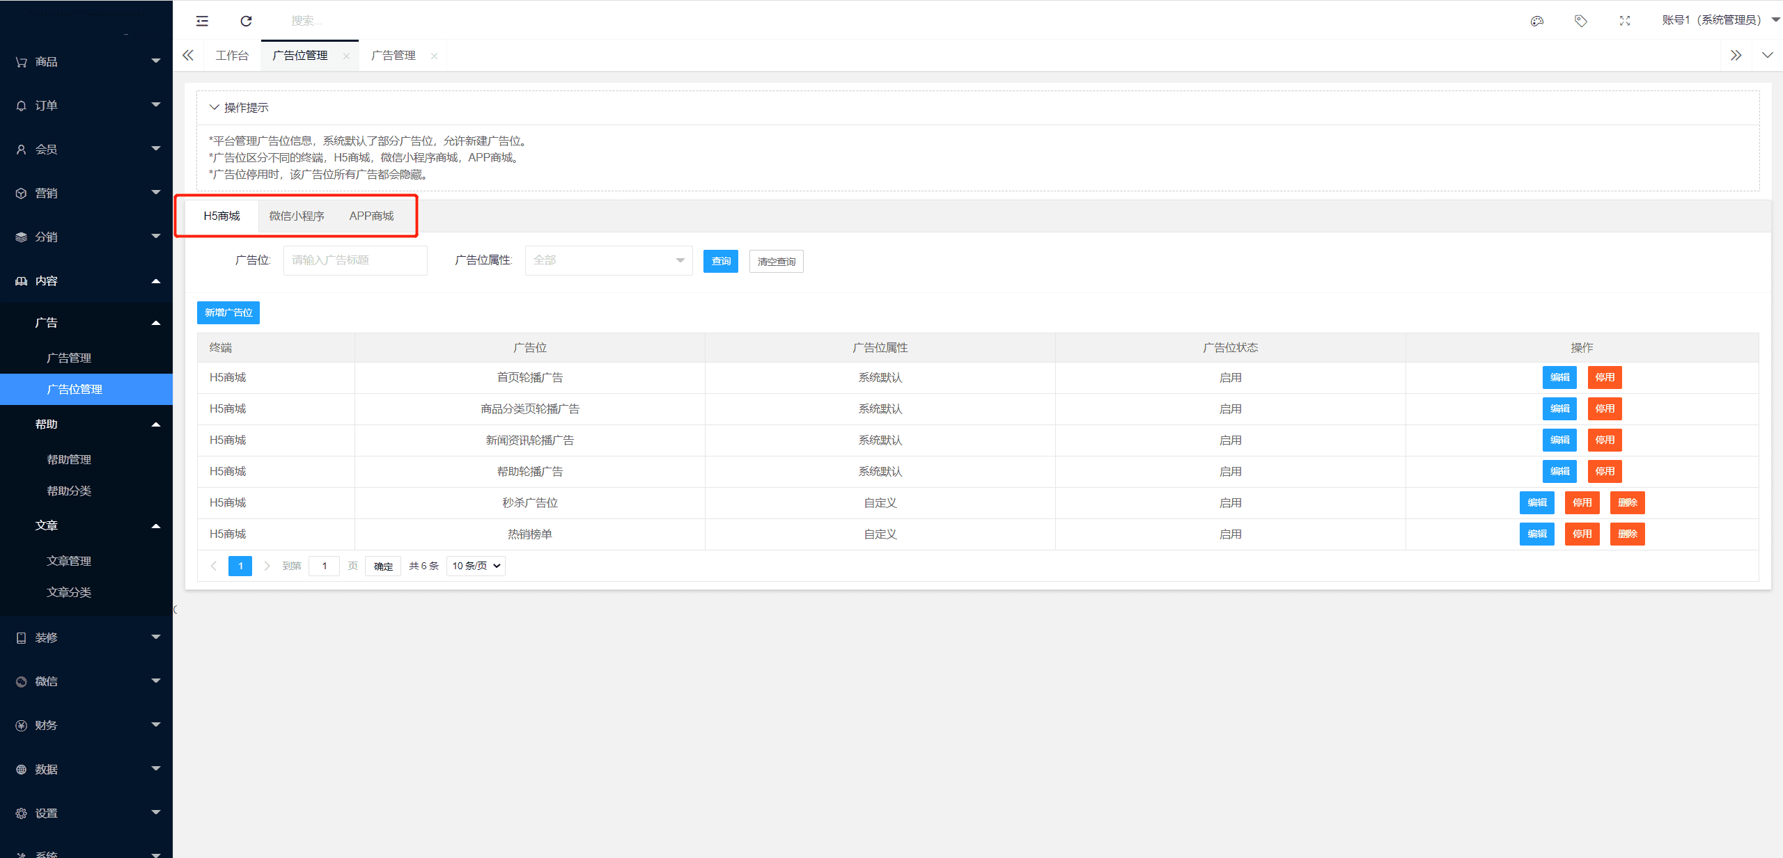Close the 广告管理 tab
The image size is (1783, 858).
[x=434, y=56]
